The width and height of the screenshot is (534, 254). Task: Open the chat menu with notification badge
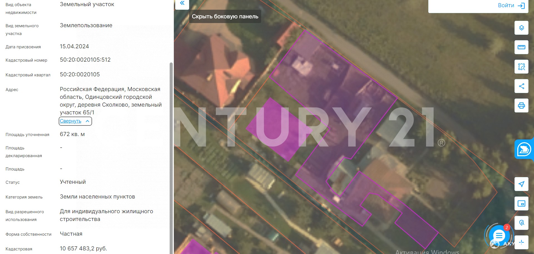click(x=499, y=236)
